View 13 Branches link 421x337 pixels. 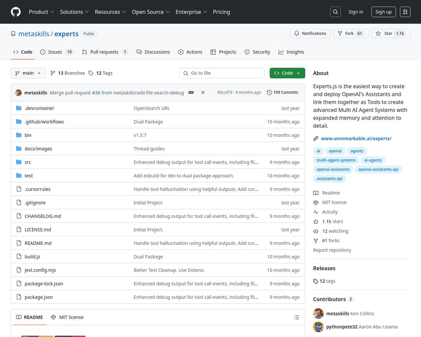(x=68, y=73)
